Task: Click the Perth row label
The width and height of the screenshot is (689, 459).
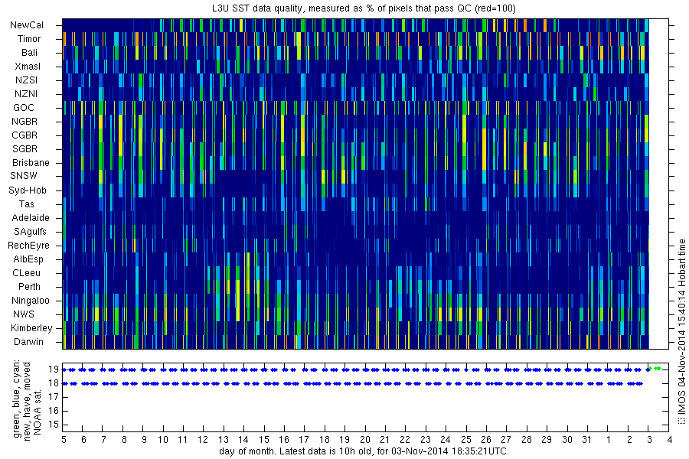Action: [29, 286]
